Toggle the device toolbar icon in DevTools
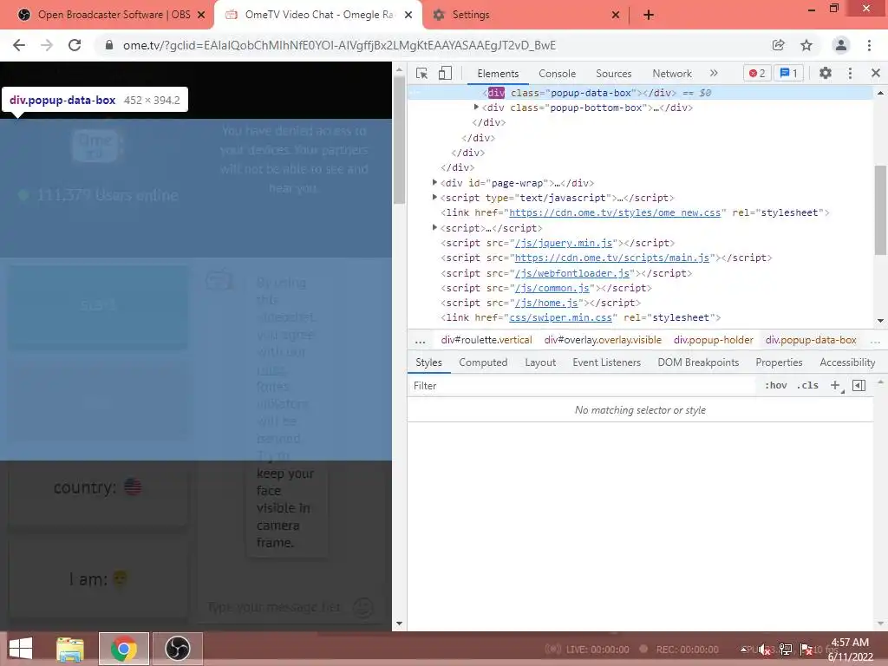 coord(445,73)
